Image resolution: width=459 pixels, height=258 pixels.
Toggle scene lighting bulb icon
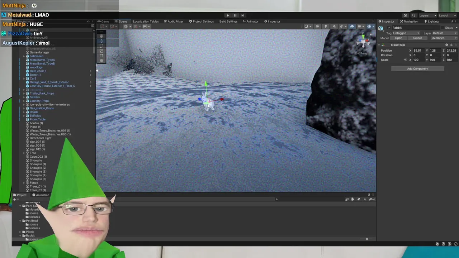(x=326, y=26)
